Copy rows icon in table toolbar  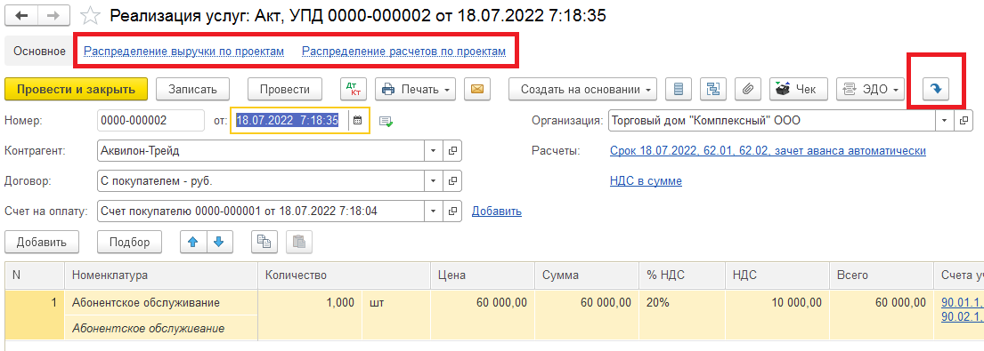coord(264,242)
